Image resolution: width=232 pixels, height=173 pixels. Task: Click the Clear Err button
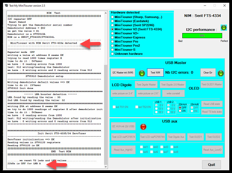(x=208, y=73)
